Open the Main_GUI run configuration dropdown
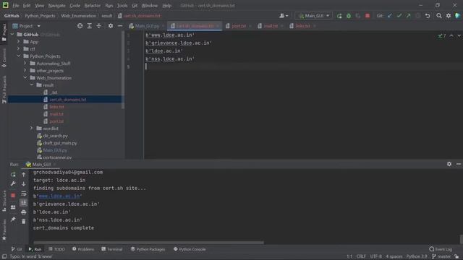This screenshot has height=260, width=463. pyautogui.click(x=314, y=16)
